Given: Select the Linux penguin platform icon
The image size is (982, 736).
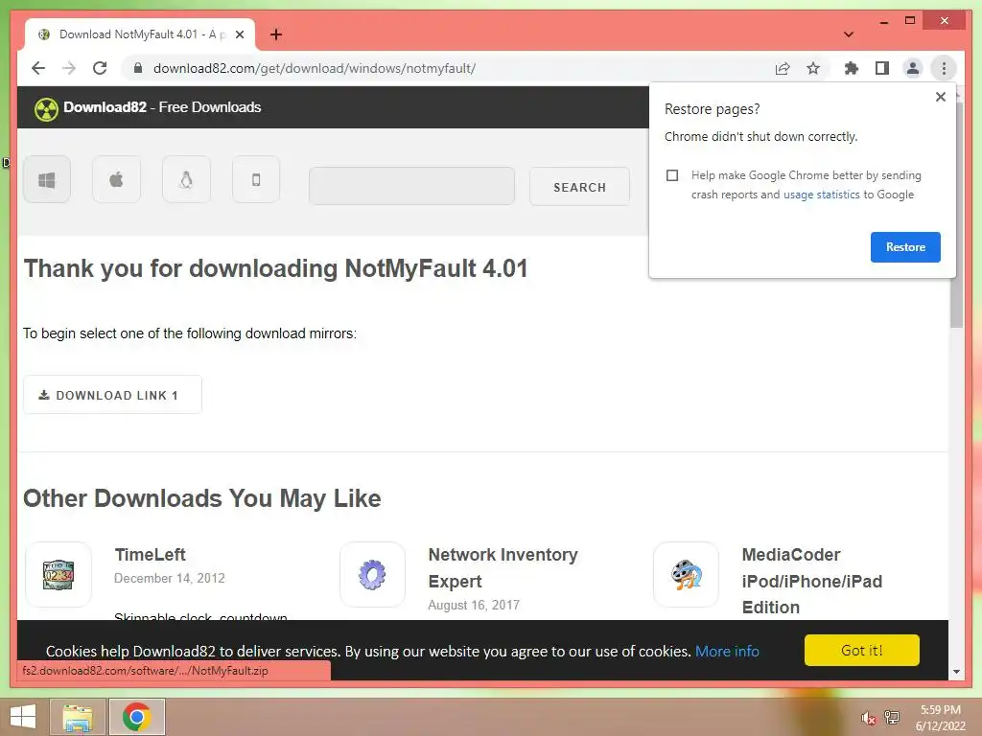Looking at the screenshot, I should click(x=186, y=179).
